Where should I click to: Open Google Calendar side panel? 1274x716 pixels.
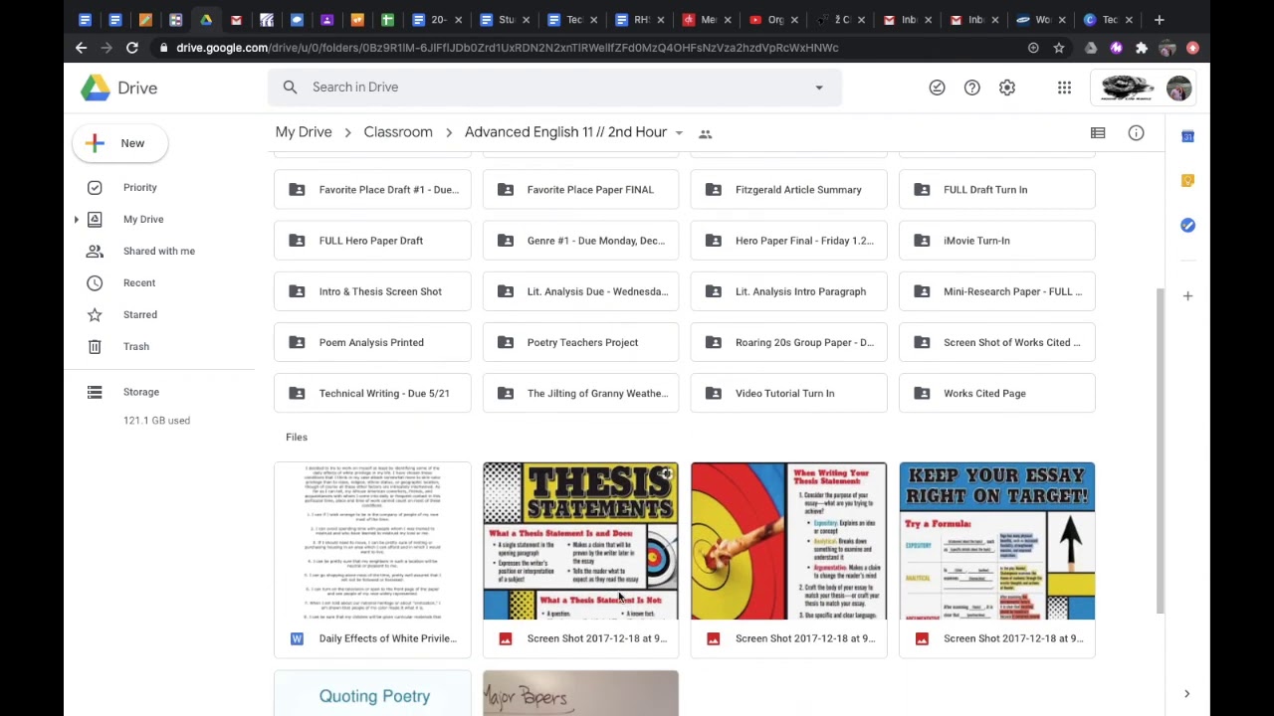[x=1187, y=136]
